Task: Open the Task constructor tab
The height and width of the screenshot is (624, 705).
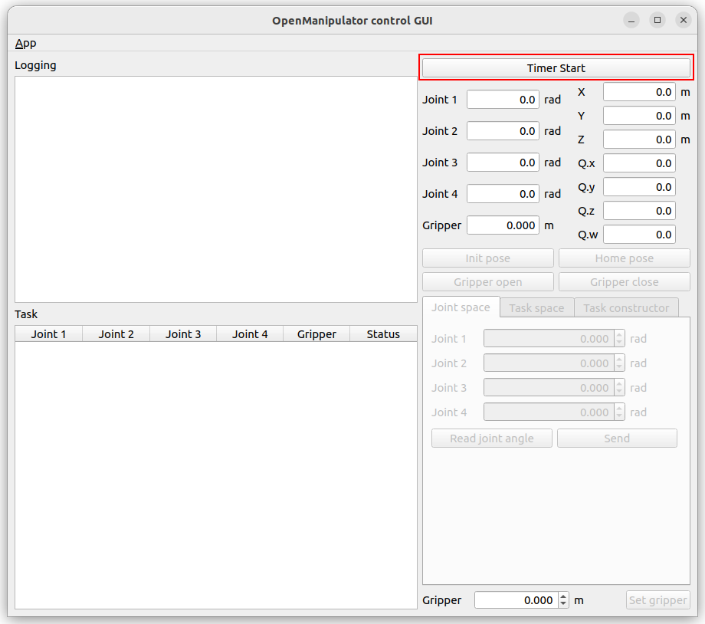Action: tap(626, 307)
